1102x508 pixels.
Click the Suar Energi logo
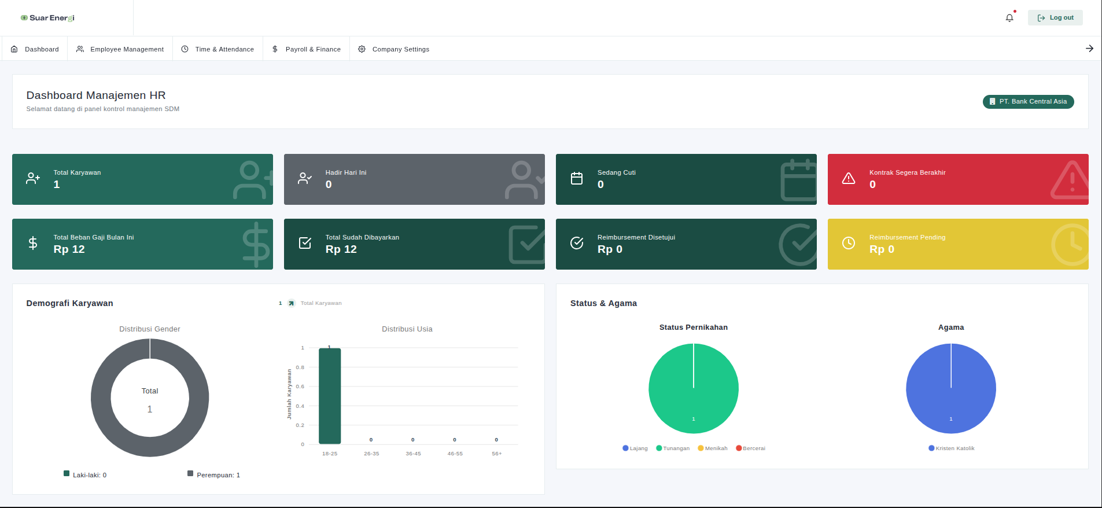pyautogui.click(x=47, y=18)
